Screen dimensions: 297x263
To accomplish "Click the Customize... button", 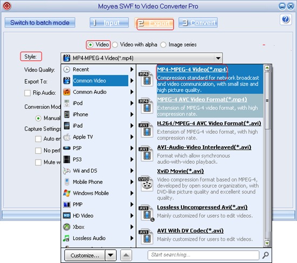I will 85,255.
